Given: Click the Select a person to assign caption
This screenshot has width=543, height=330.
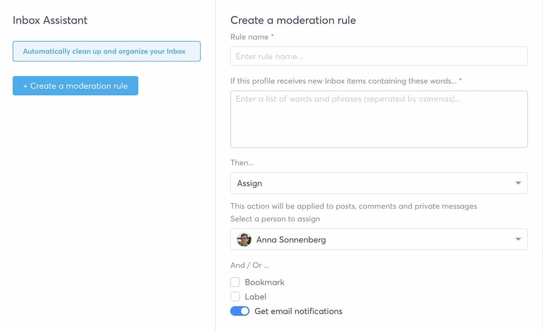Looking at the screenshot, I should click(x=275, y=219).
